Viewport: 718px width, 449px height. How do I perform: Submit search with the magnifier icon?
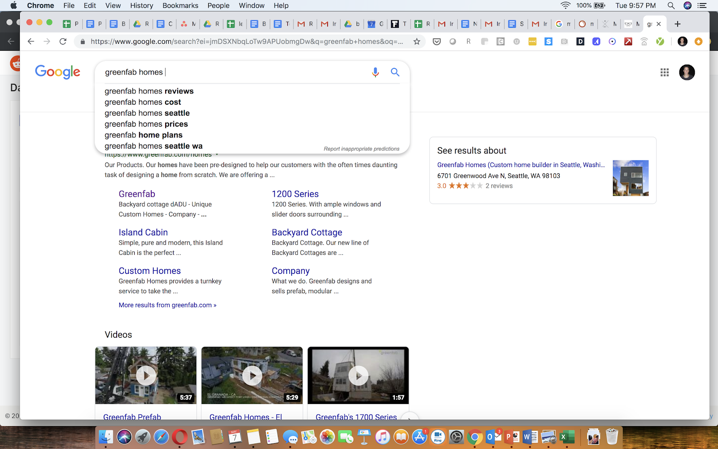(395, 72)
